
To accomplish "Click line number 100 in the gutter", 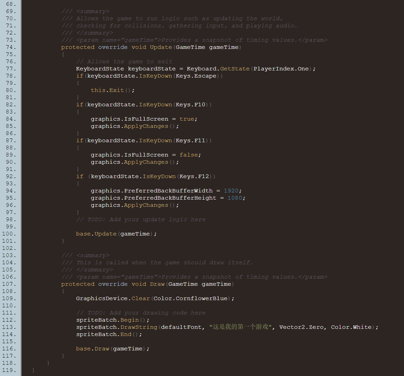I will [9, 234].
